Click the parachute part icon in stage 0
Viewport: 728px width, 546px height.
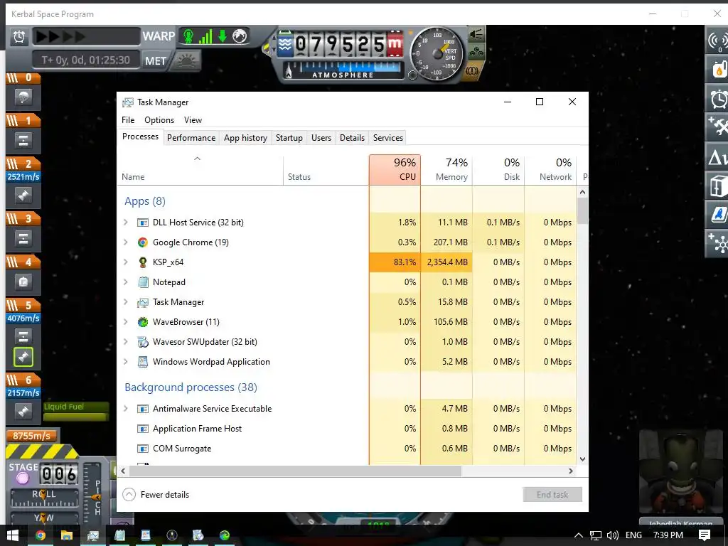(x=23, y=97)
